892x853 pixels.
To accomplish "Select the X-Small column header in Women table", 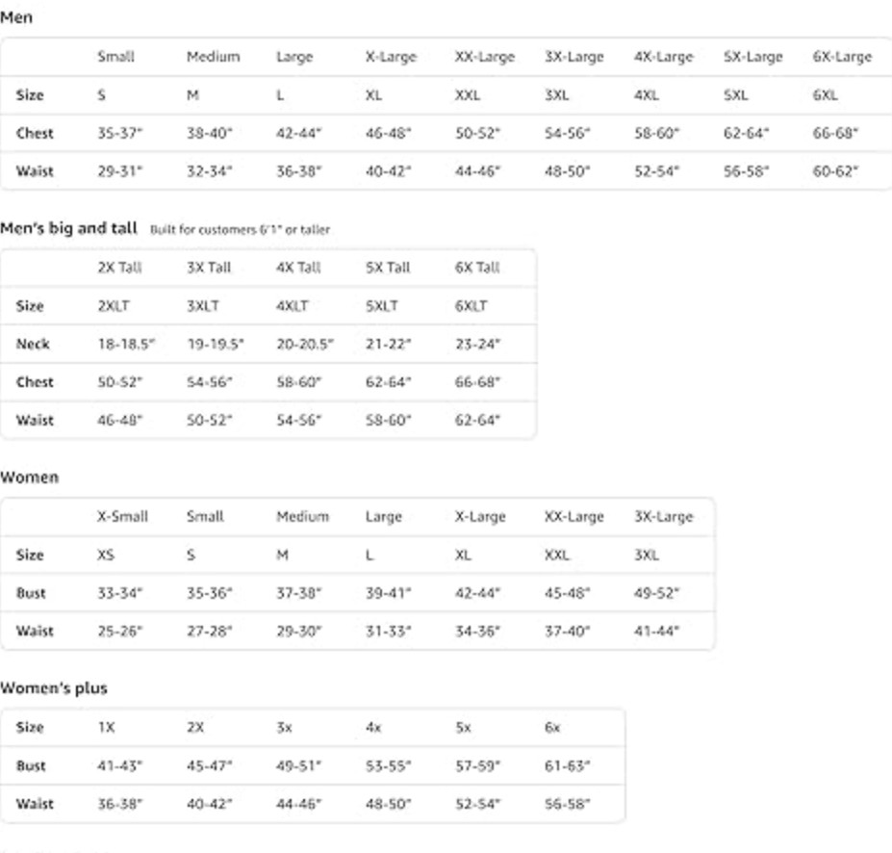I will pos(122,517).
